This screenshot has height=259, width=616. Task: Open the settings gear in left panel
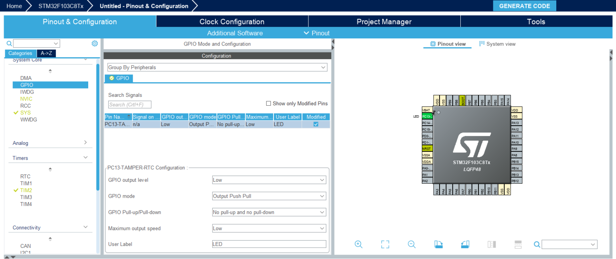[95, 44]
